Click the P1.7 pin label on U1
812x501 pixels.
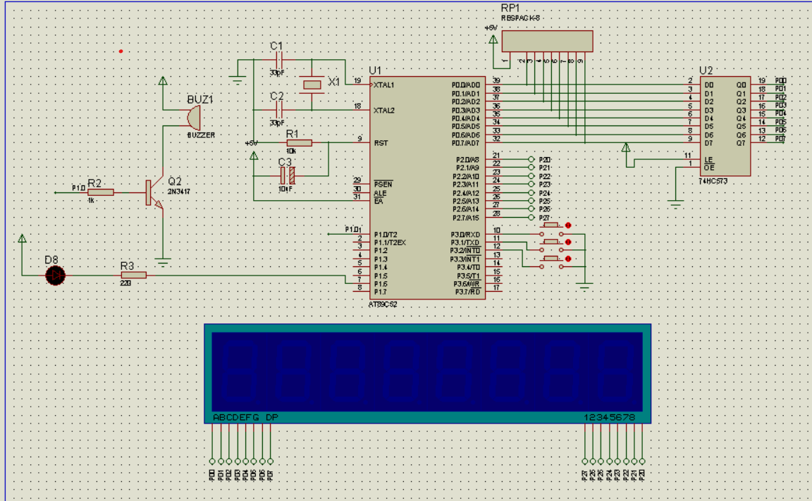pos(381,292)
